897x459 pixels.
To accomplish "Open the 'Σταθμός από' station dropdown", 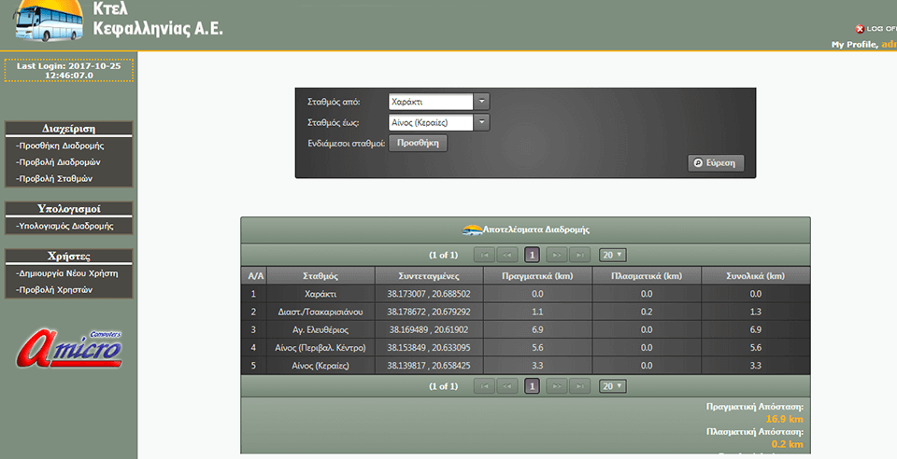I will (481, 102).
